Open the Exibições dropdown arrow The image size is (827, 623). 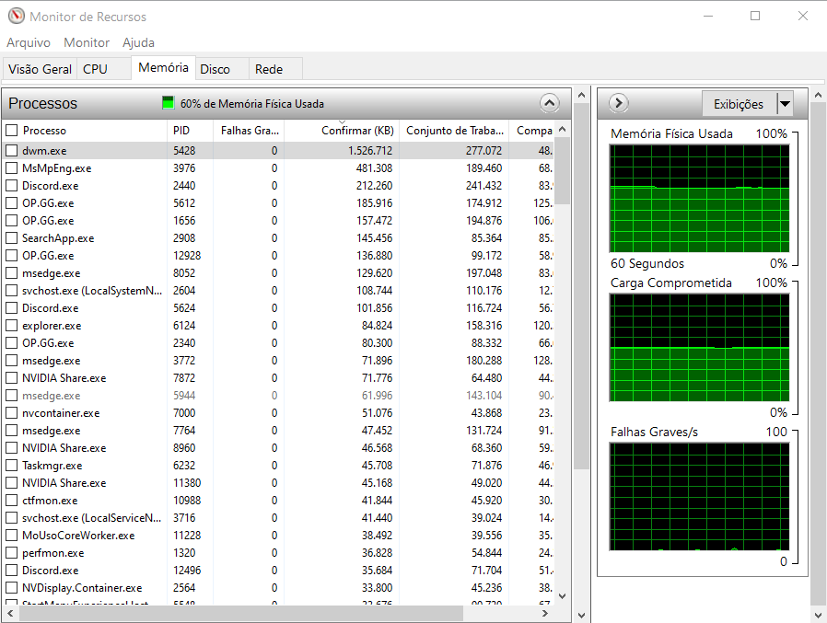[785, 104]
